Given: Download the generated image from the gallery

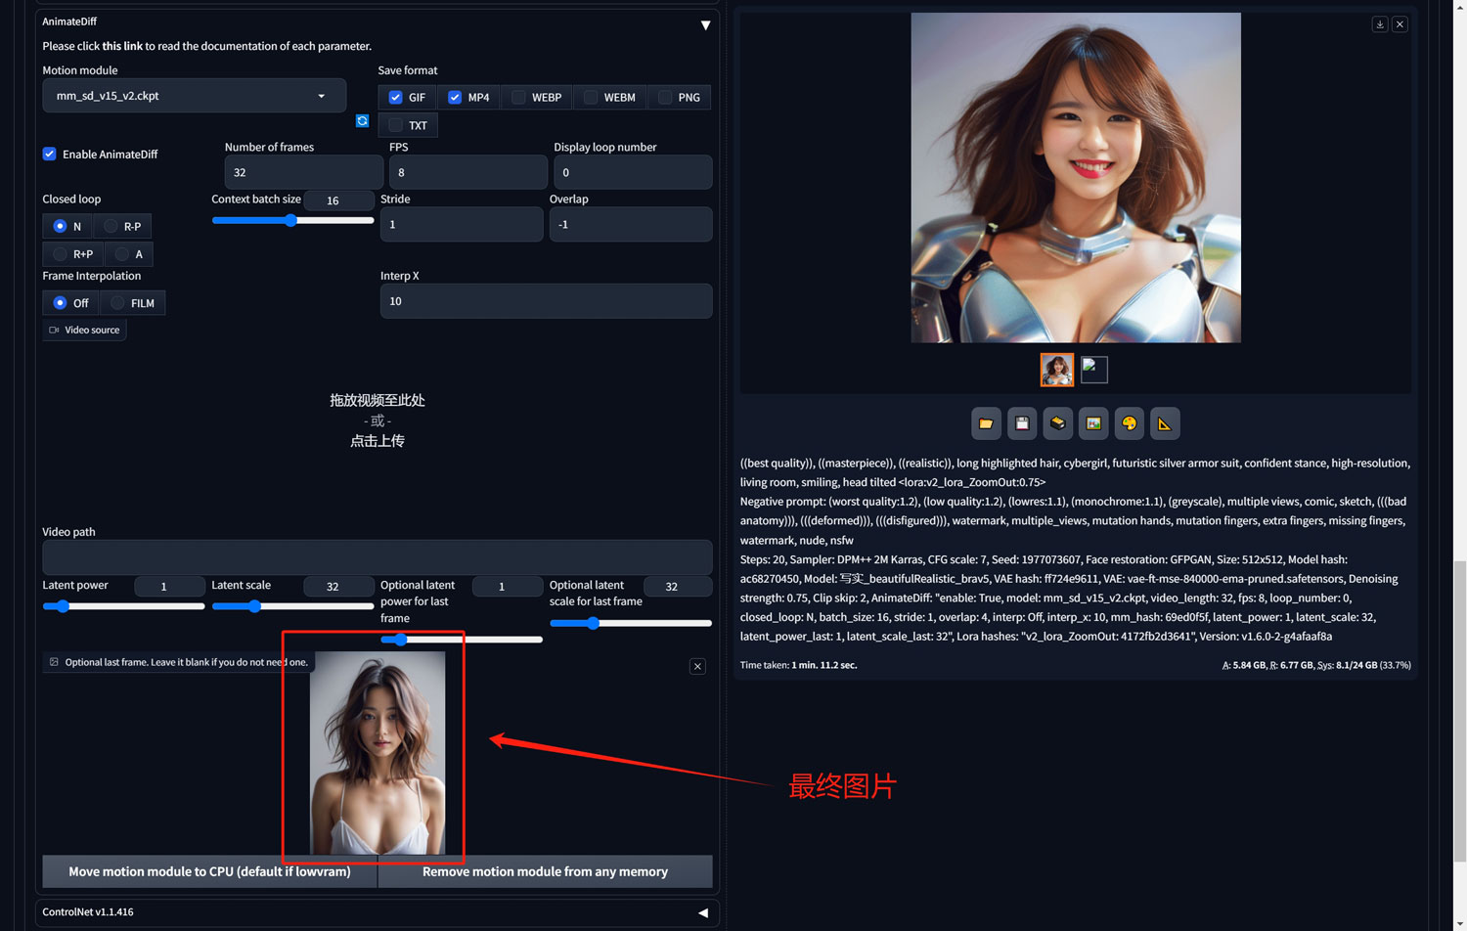Looking at the screenshot, I should [x=1379, y=24].
